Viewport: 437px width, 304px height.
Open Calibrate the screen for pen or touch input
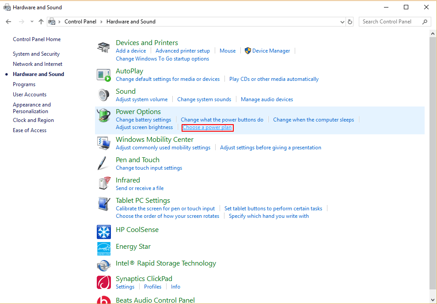(x=165, y=209)
